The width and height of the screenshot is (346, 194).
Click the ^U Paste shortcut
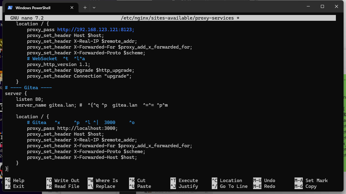[140, 186]
